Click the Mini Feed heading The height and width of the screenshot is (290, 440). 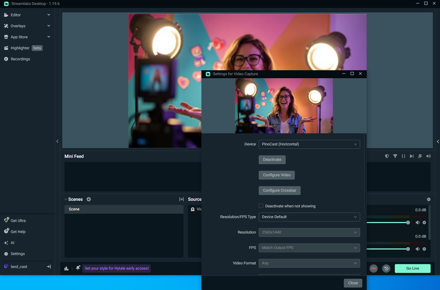click(74, 156)
